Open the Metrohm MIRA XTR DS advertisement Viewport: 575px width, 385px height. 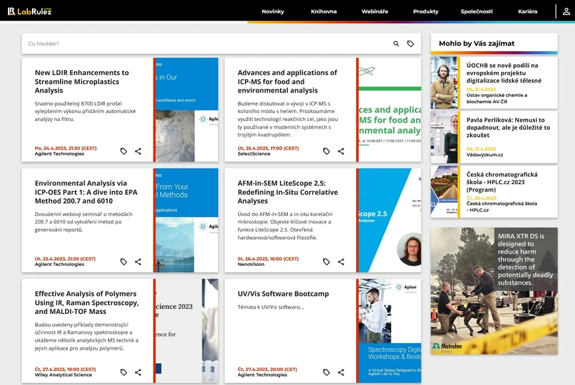[495, 291]
